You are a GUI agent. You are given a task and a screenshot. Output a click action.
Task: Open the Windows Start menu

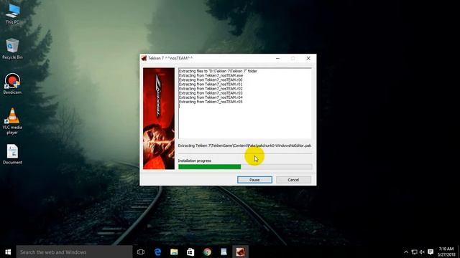tap(8, 252)
